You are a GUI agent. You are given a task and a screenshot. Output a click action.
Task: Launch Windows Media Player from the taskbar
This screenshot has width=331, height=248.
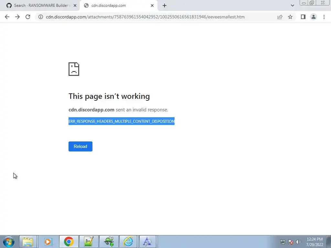click(x=48, y=242)
